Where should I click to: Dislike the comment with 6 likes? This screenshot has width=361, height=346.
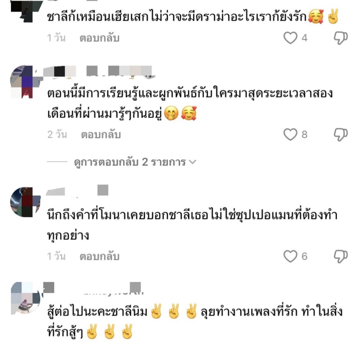pyautogui.click(x=341, y=257)
